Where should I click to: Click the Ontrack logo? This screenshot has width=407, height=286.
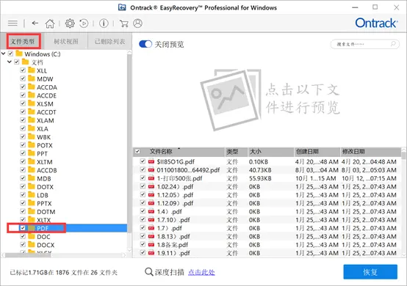coord(376,23)
